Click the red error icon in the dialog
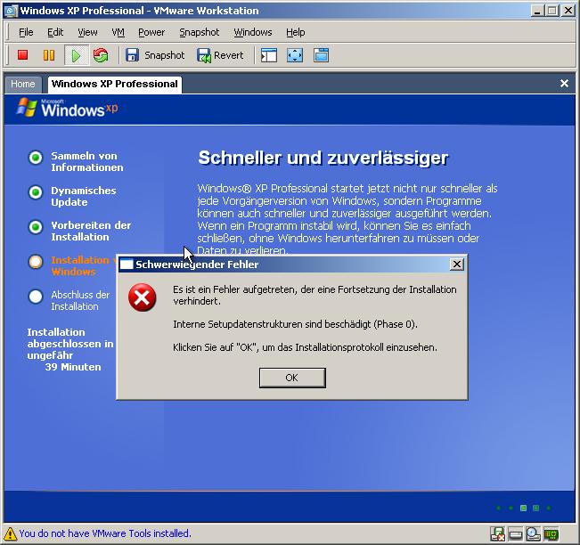This screenshot has height=545, width=580. tap(142, 297)
